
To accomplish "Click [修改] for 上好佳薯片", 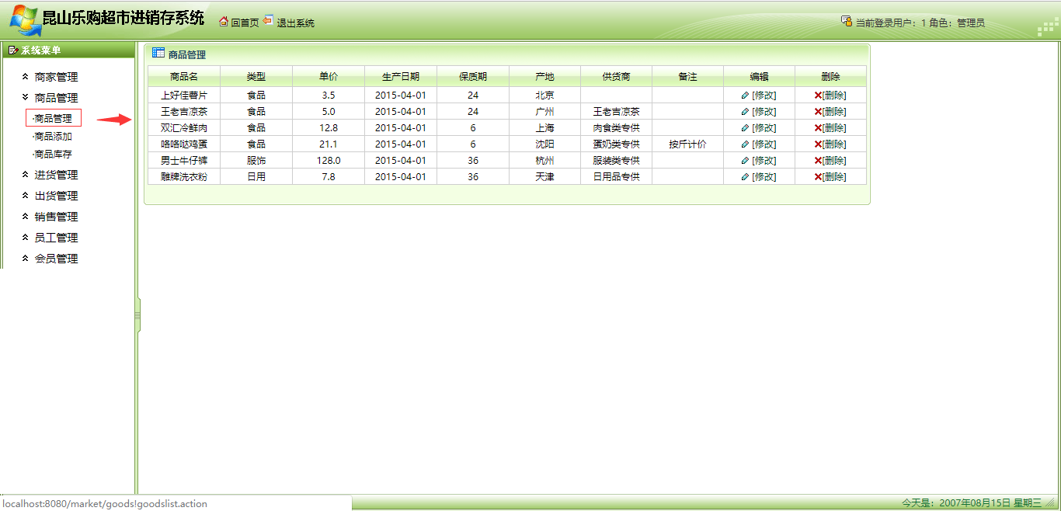I will (x=764, y=95).
